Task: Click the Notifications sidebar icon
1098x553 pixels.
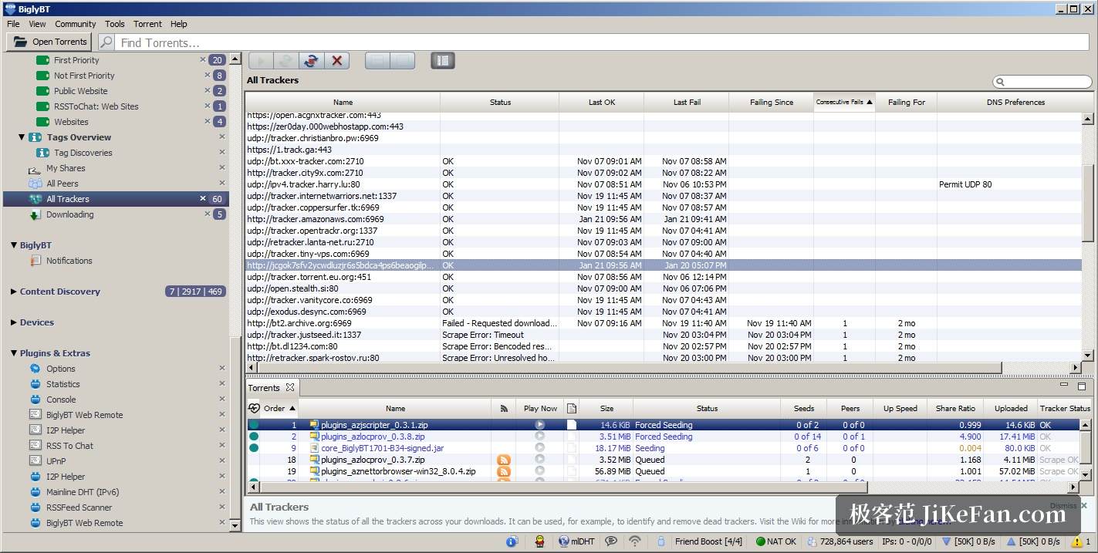Action: [35, 261]
